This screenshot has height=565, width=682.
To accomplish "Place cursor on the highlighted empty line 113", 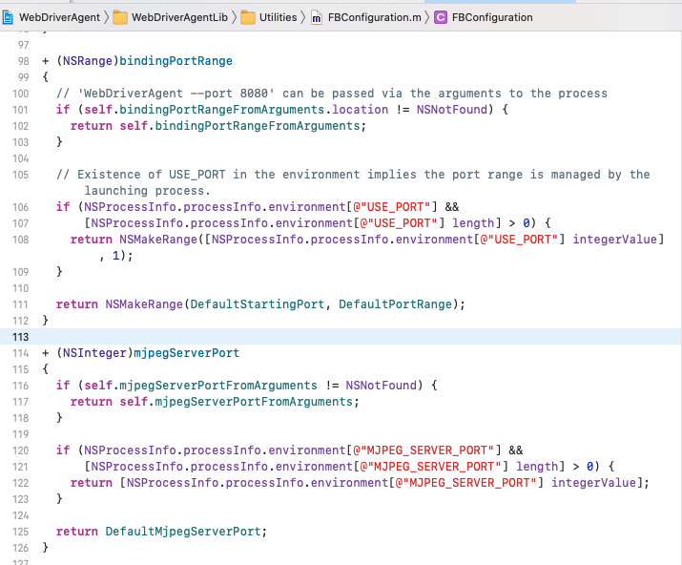I will 286,337.
